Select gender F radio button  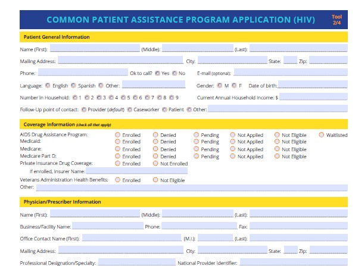[x=234, y=86]
